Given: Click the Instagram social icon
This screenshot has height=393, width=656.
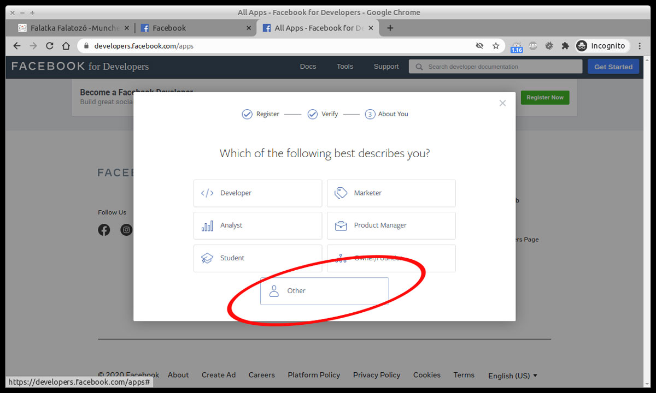Looking at the screenshot, I should (126, 230).
